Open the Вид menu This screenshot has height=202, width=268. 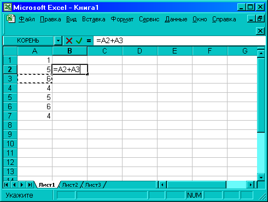click(71, 19)
